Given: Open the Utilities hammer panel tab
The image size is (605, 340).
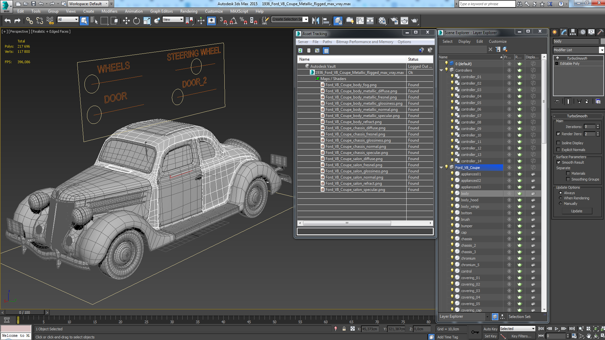Looking at the screenshot, I should coord(601,32).
